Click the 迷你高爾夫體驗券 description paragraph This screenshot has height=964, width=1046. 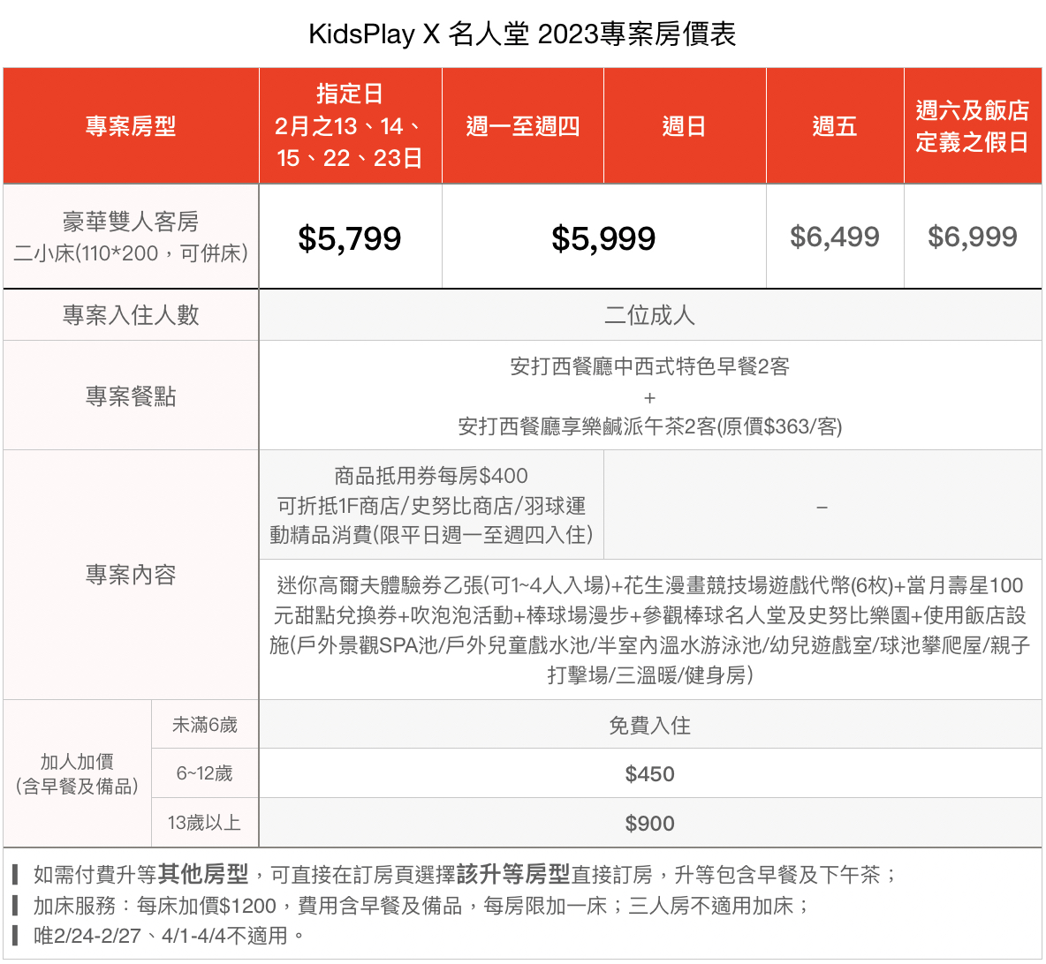click(x=650, y=630)
